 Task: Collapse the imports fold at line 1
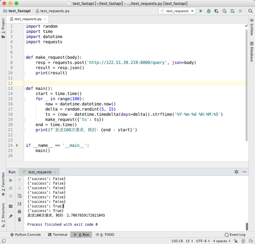(x=24, y=27)
